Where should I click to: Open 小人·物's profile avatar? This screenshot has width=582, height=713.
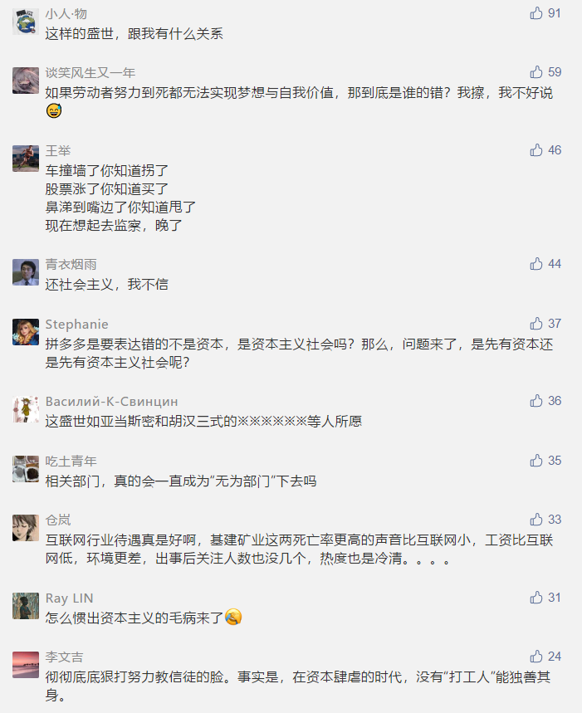pos(26,22)
